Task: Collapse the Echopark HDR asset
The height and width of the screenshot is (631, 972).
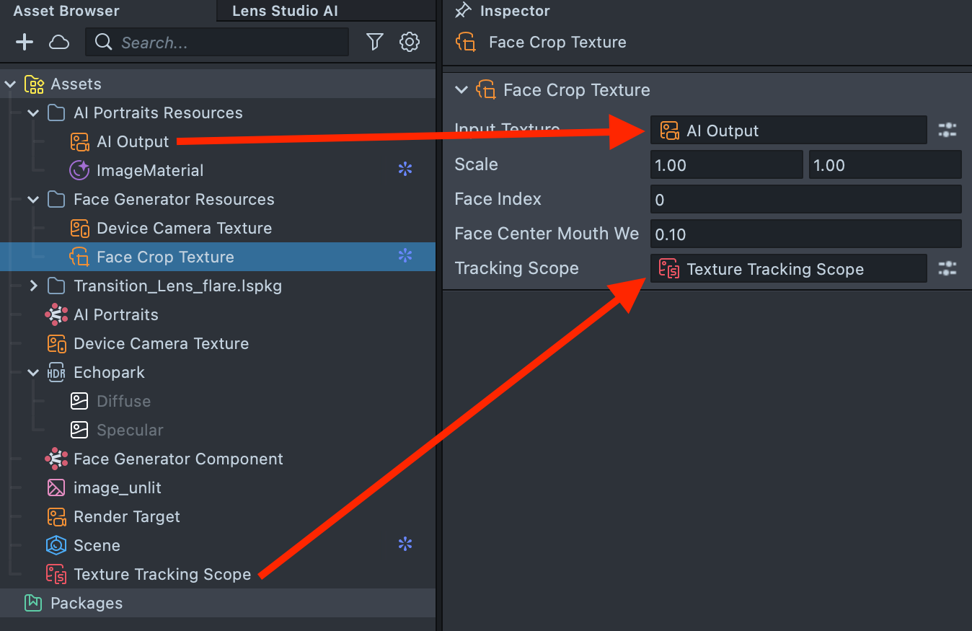Action: (33, 373)
